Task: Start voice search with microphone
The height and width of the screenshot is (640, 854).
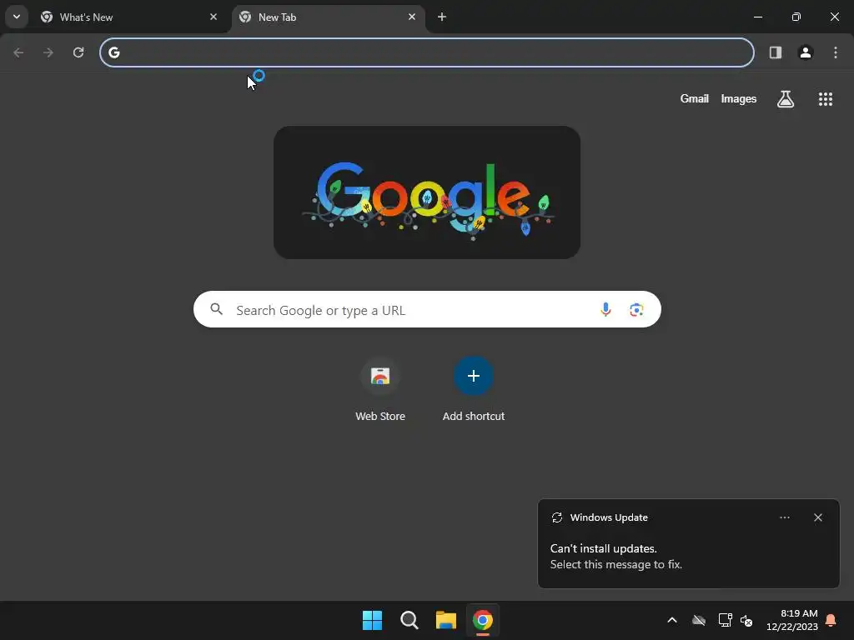Action: [x=605, y=310]
